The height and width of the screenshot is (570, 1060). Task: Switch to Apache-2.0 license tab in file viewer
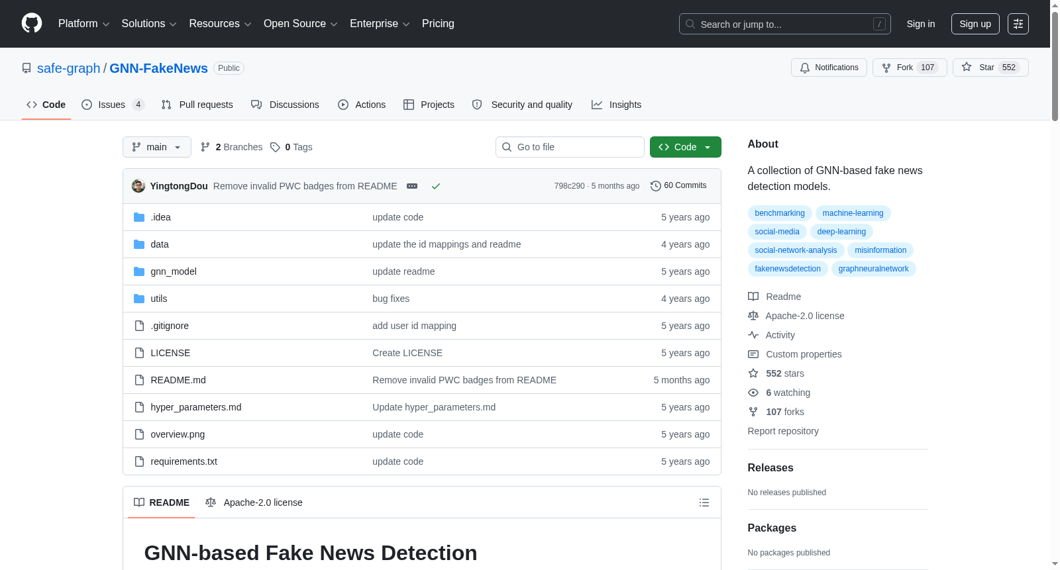click(x=254, y=502)
